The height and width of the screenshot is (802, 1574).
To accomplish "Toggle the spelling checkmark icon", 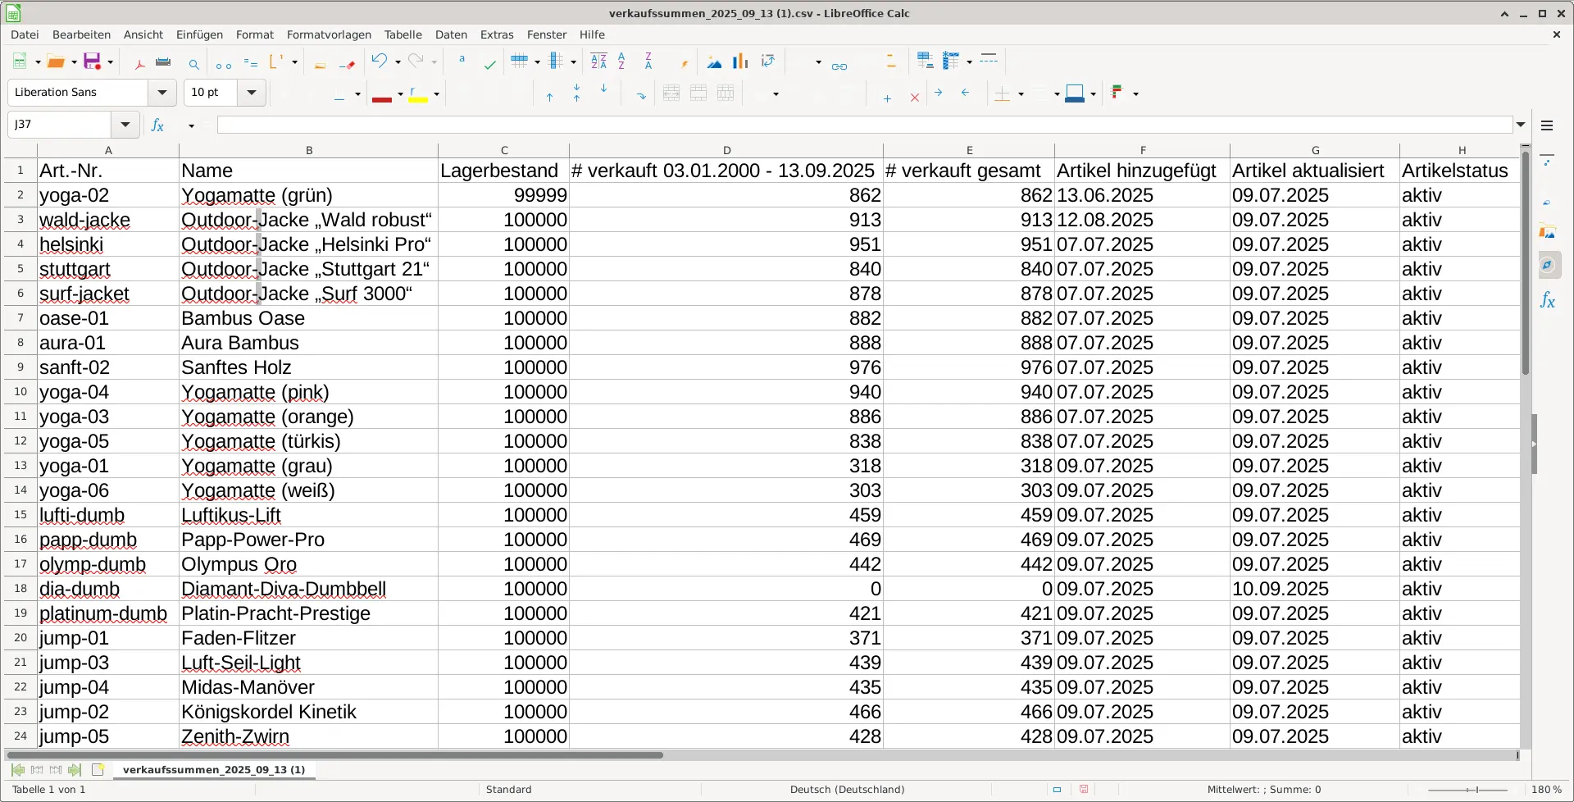I will click(x=490, y=64).
